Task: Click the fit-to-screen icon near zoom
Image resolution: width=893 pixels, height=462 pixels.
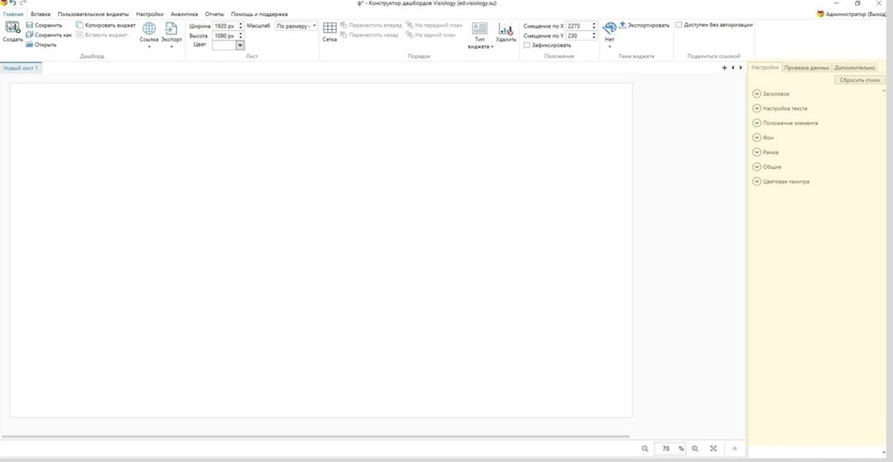Action: [713, 448]
